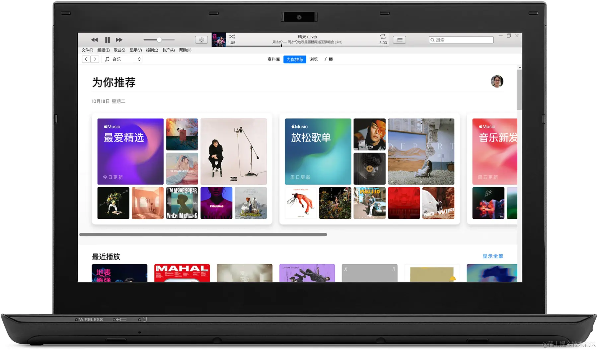The image size is (598, 350).
Task: Expand the 控制(C) menu
Action: [x=152, y=50]
